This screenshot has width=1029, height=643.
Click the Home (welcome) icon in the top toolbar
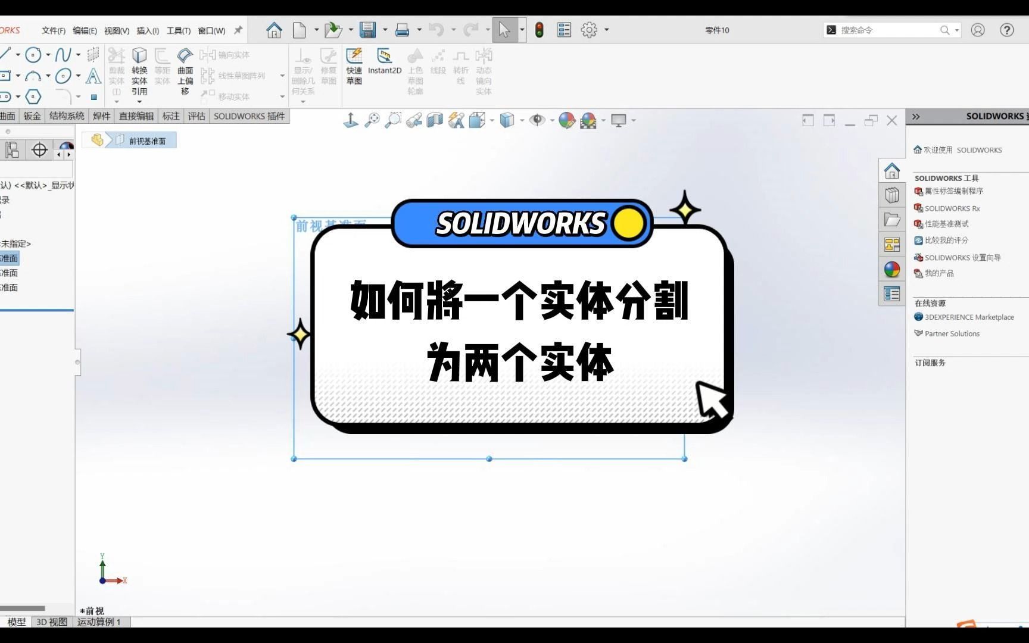coord(274,30)
